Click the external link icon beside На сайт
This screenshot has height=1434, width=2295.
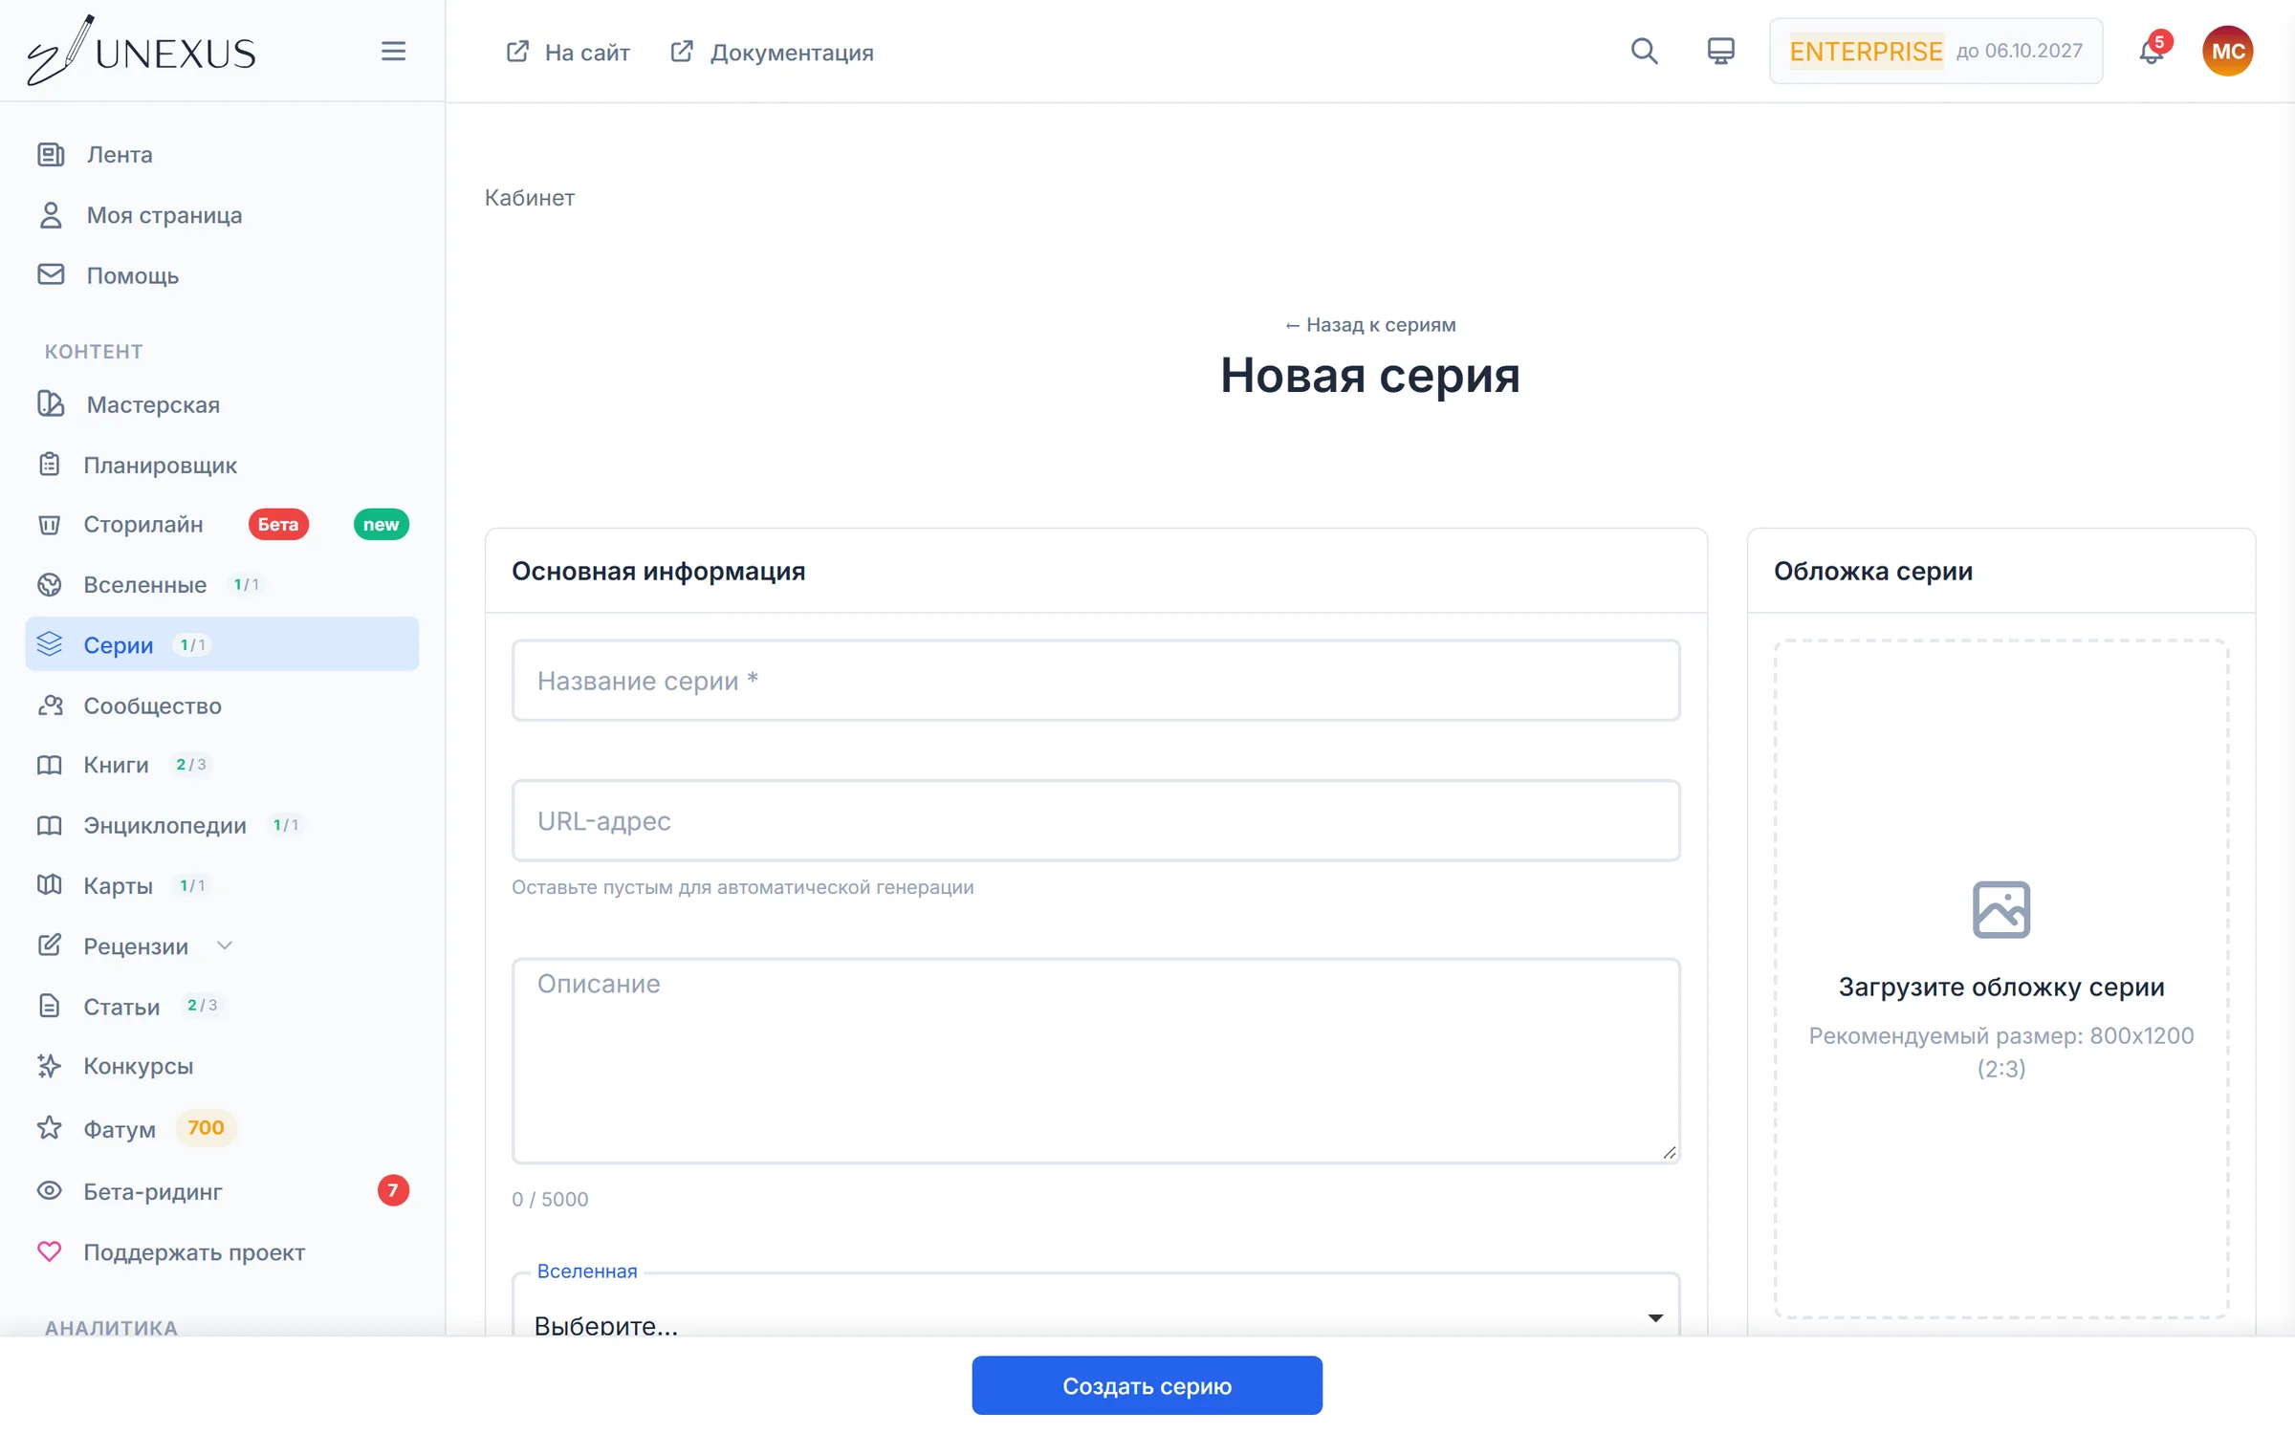517,52
